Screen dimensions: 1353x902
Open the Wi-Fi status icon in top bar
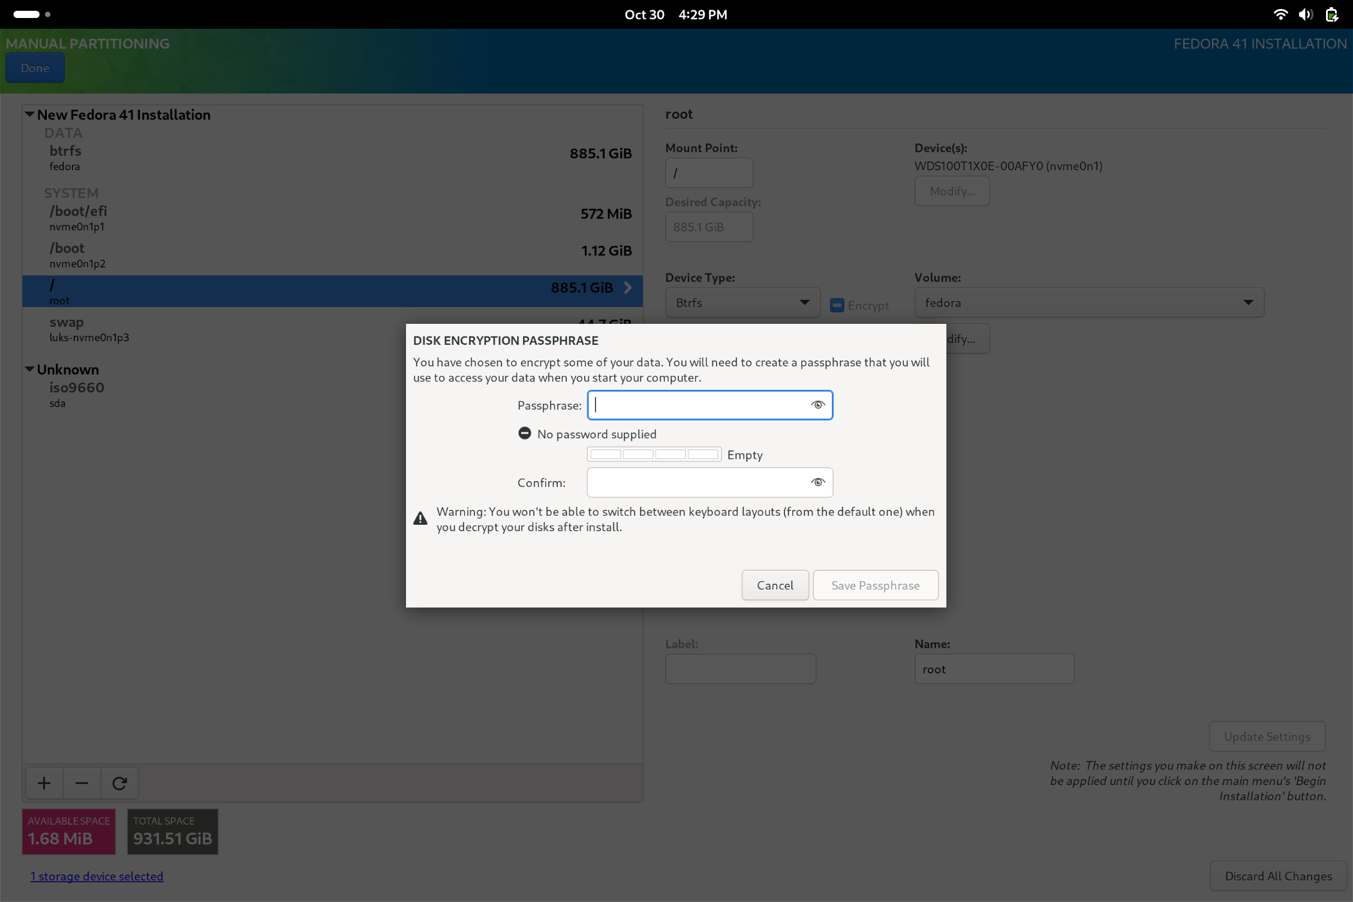[x=1280, y=14]
